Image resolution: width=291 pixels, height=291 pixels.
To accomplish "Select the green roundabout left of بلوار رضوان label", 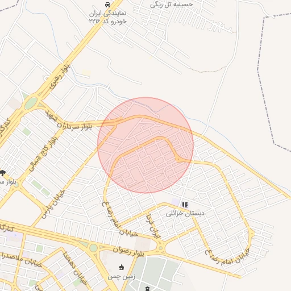I will (93, 248).
